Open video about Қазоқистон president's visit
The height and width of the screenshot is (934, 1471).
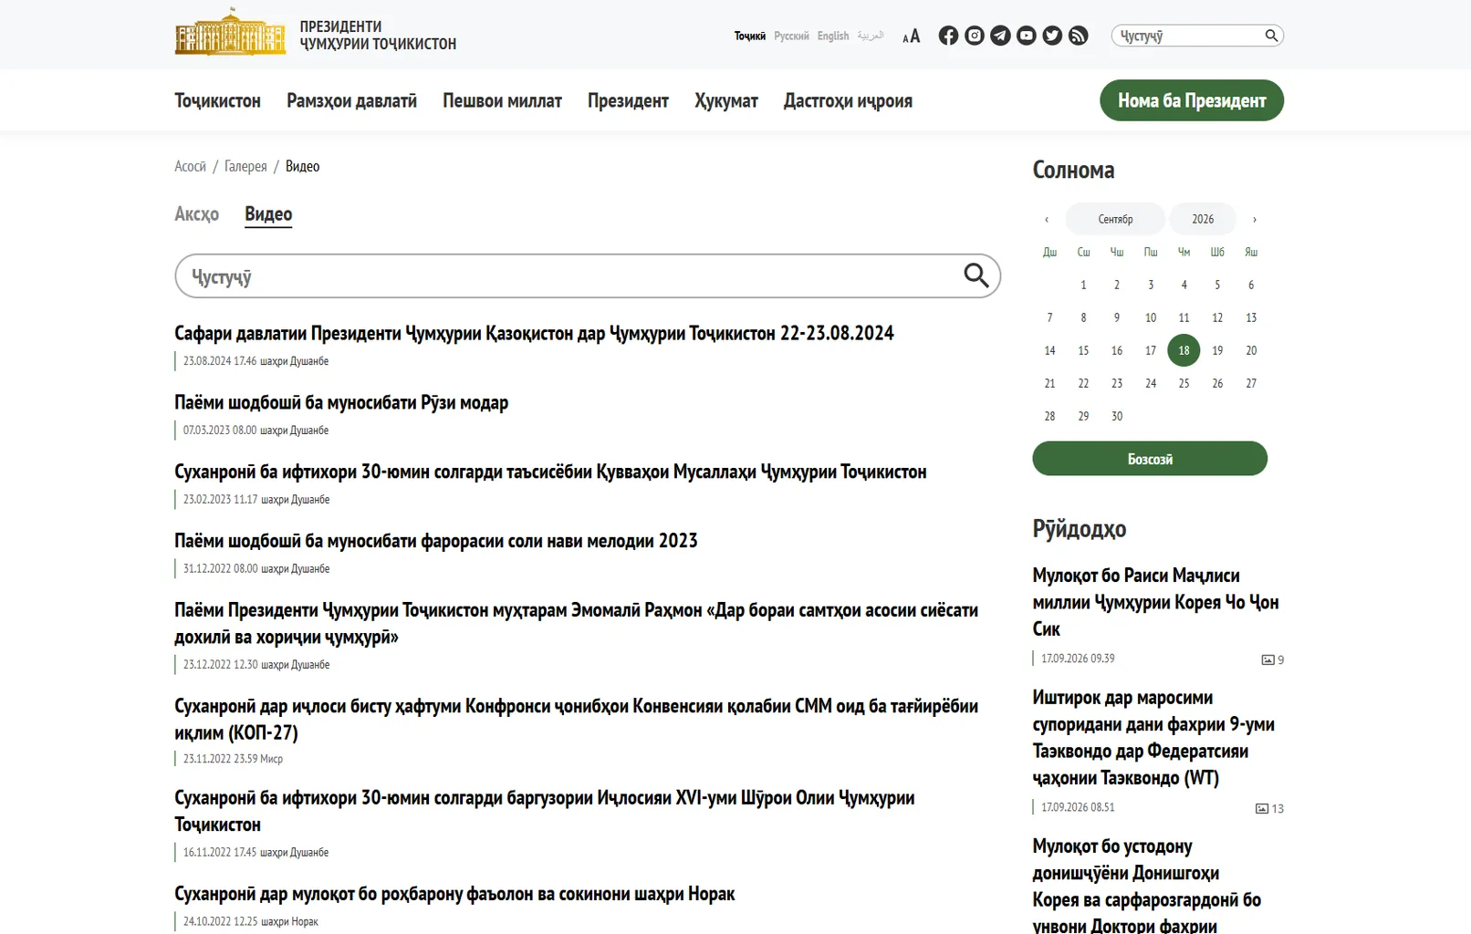pos(534,333)
